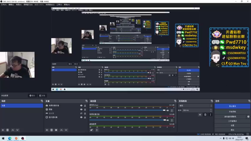Show the hidden 游戏源 source via eye icon
Viewport: 251px width, 141px height.
(81, 113)
